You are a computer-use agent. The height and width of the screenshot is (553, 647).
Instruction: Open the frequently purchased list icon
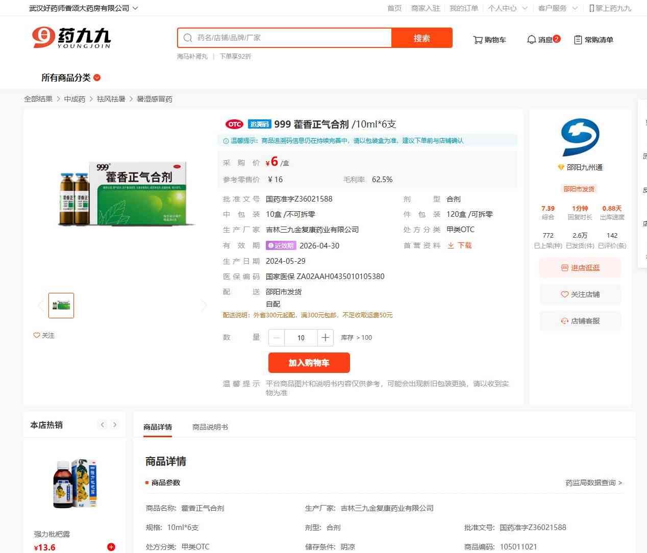tap(578, 40)
